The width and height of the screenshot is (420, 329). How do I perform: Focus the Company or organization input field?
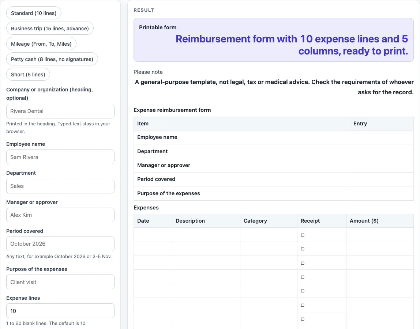click(60, 111)
